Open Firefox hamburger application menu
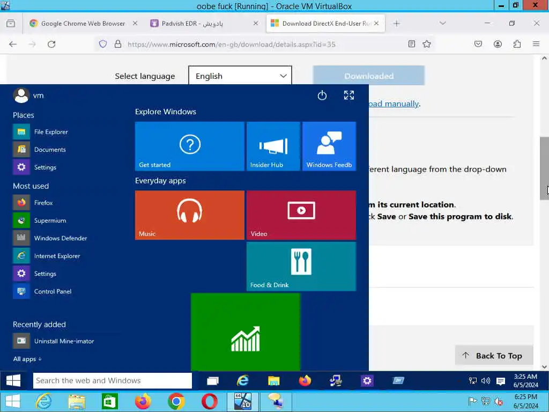Image resolution: width=549 pixels, height=412 pixels. tap(536, 44)
